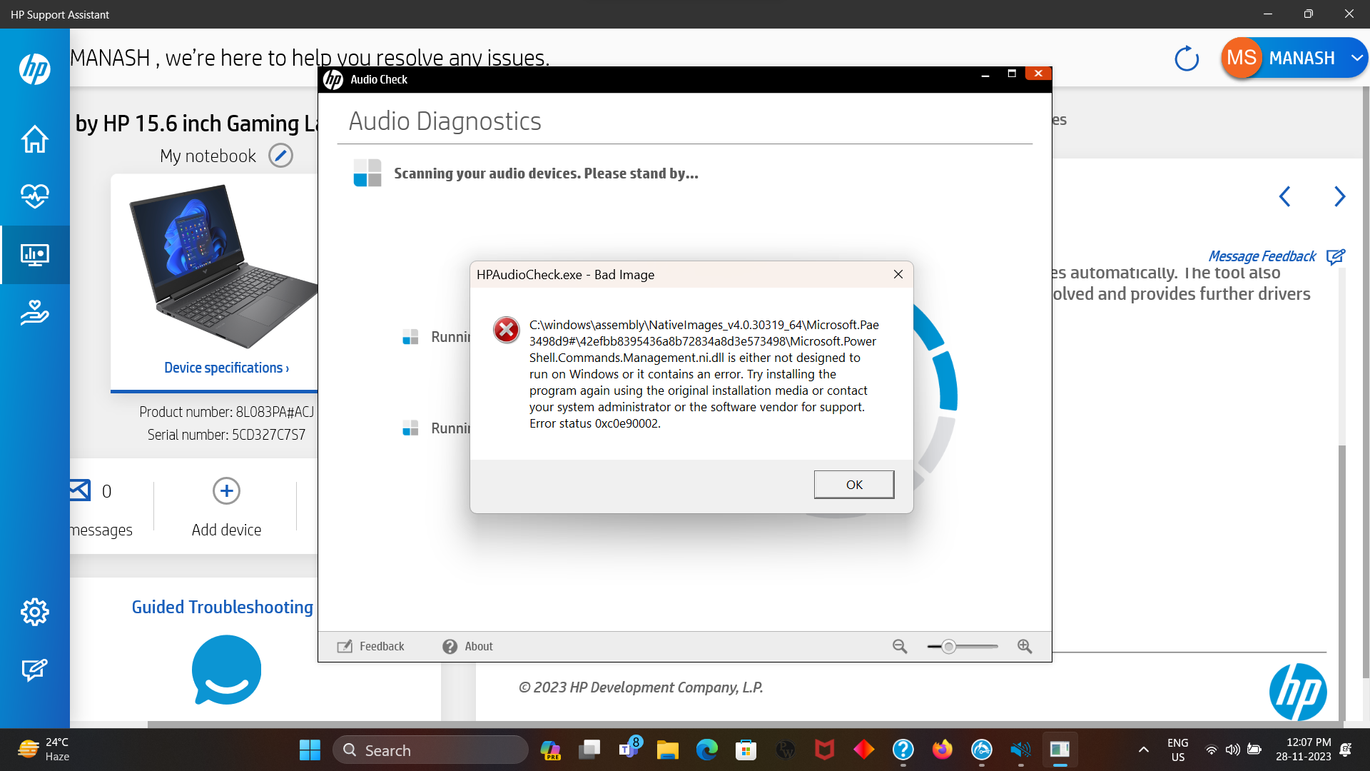Viewport: 1370px width, 771px height.
Task: Go to the previous message with left chevron
Action: (1285, 196)
